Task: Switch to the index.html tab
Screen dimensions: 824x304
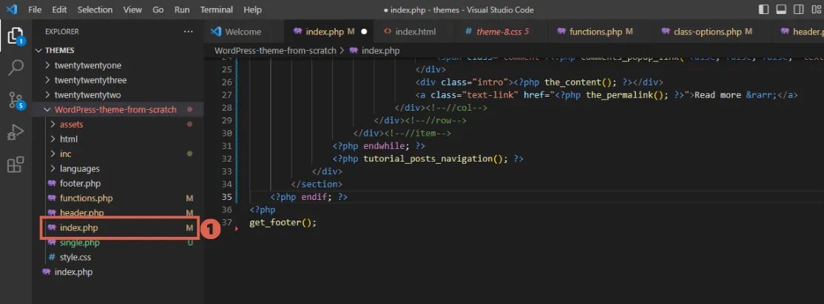Action: point(415,32)
